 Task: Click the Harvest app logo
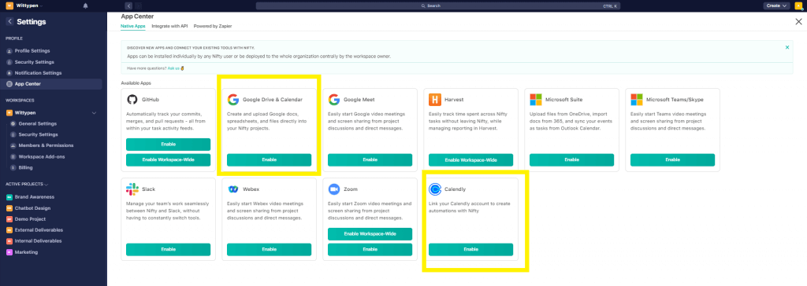click(435, 100)
